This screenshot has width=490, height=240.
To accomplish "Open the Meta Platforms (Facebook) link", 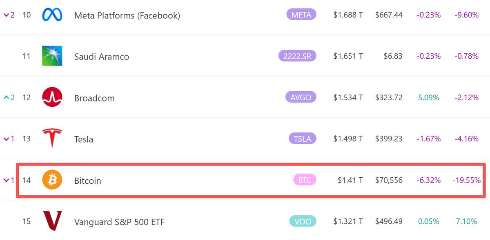I will pyautogui.click(x=127, y=15).
